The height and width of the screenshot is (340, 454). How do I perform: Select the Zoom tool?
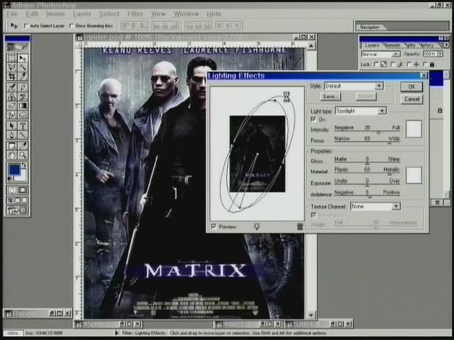point(23,156)
